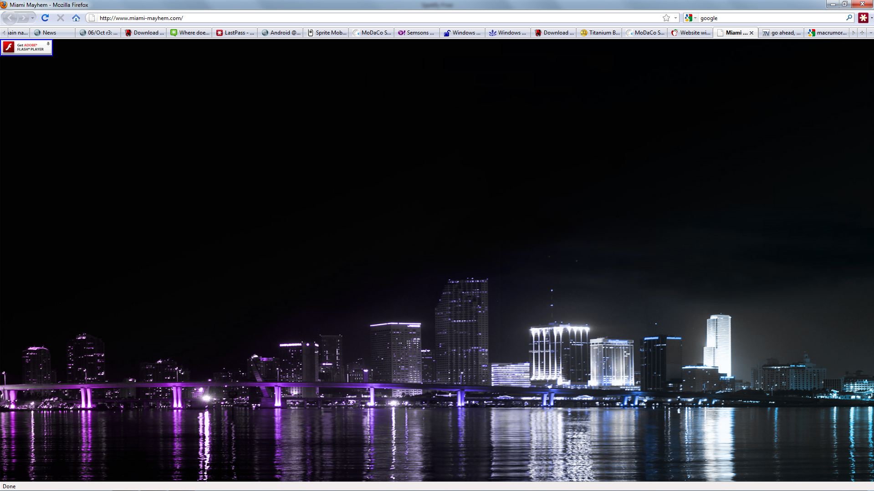The width and height of the screenshot is (874, 491).
Task: Expand the LastPass button dropdown arrow
Action: [871, 18]
